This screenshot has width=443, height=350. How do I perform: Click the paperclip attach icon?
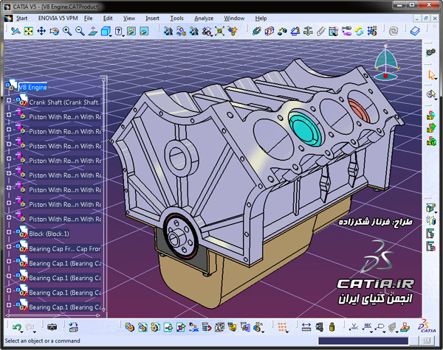coord(320,31)
